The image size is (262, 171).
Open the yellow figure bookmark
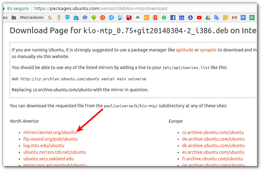click(x=59, y=18)
